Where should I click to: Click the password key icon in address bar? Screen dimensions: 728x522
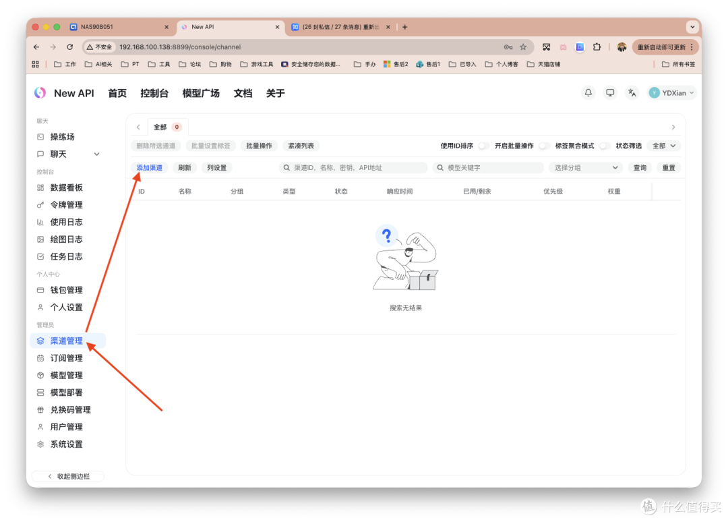508,47
